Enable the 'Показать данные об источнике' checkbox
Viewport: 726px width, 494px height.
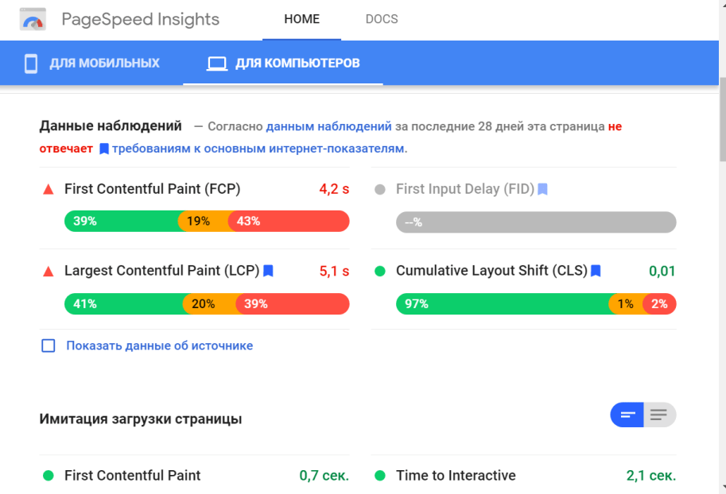point(49,345)
